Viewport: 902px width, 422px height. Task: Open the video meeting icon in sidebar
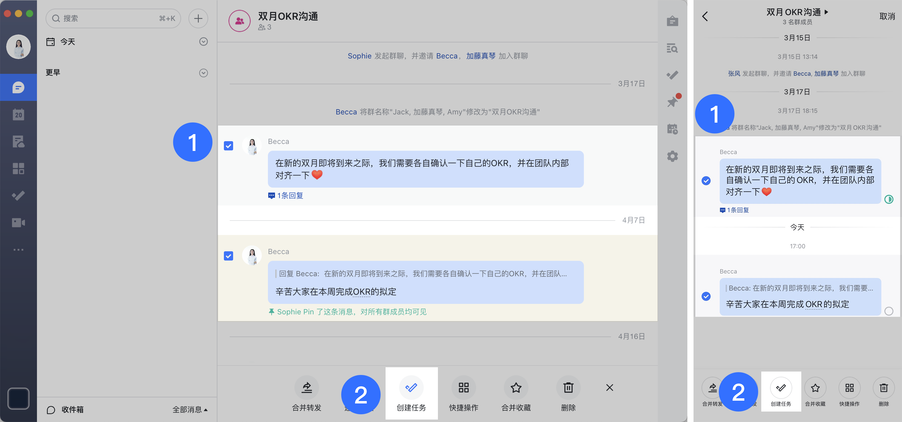pos(18,223)
